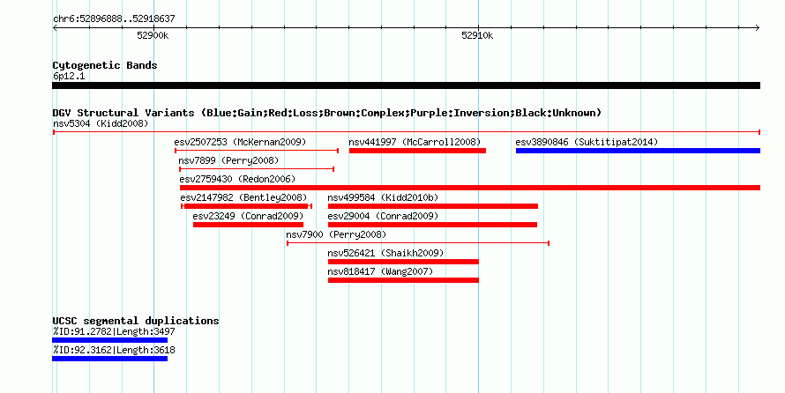This screenshot has height=393, width=785.
Task: Click the %ID:92.3162|Length:3618 label
Action: point(114,350)
